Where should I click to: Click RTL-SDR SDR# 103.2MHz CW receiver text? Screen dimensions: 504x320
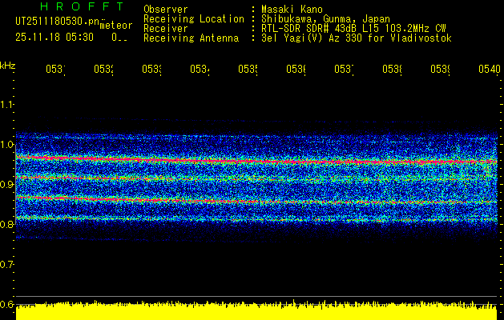pyautogui.click(x=353, y=29)
